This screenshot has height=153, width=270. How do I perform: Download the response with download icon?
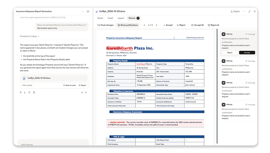pos(25,92)
